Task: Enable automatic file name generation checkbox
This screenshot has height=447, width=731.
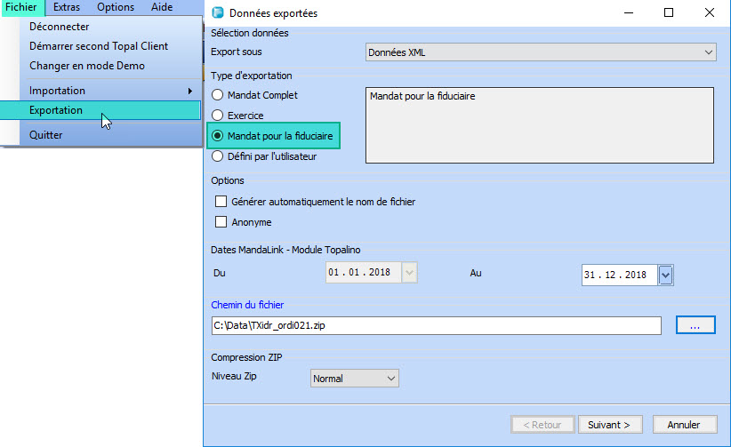Action: 221,202
